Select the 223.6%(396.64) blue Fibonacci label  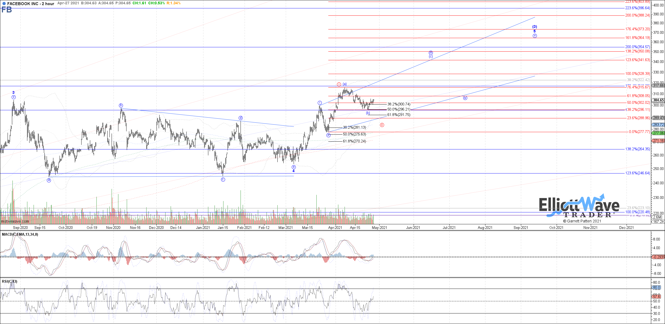[637, 8]
